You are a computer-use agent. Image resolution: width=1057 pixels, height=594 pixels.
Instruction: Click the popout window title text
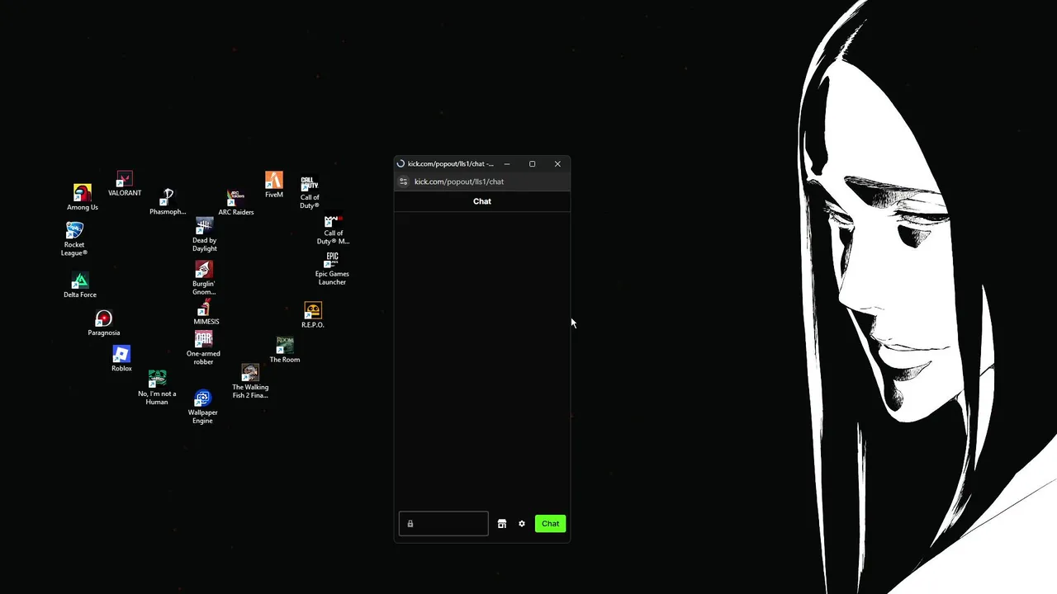pyautogui.click(x=450, y=164)
